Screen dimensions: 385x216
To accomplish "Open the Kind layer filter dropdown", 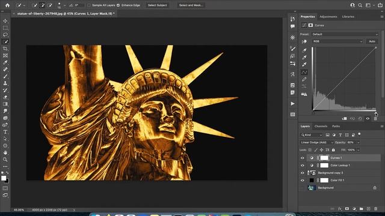I will 311,135.
